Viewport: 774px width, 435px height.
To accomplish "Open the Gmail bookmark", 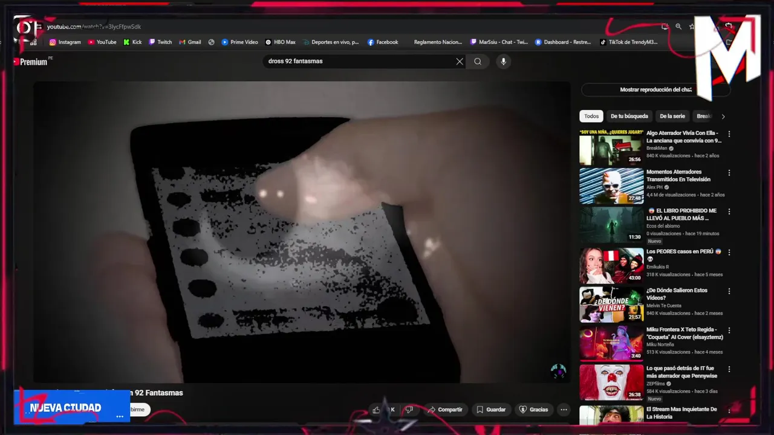I will [190, 42].
